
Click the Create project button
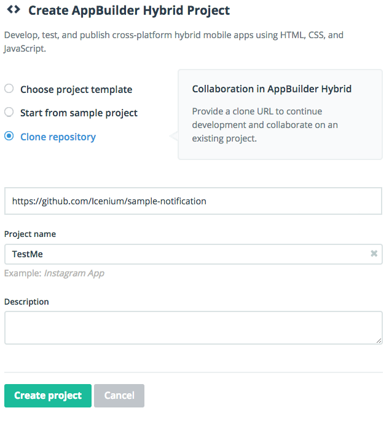48,396
